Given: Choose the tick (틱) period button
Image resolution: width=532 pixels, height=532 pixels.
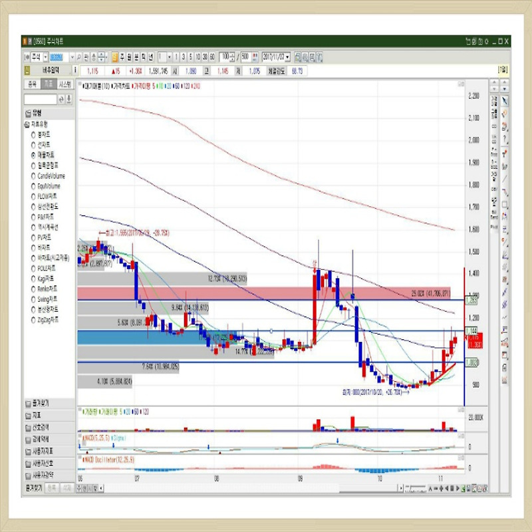Looking at the screenshot, I should click(x=144, y=57).
